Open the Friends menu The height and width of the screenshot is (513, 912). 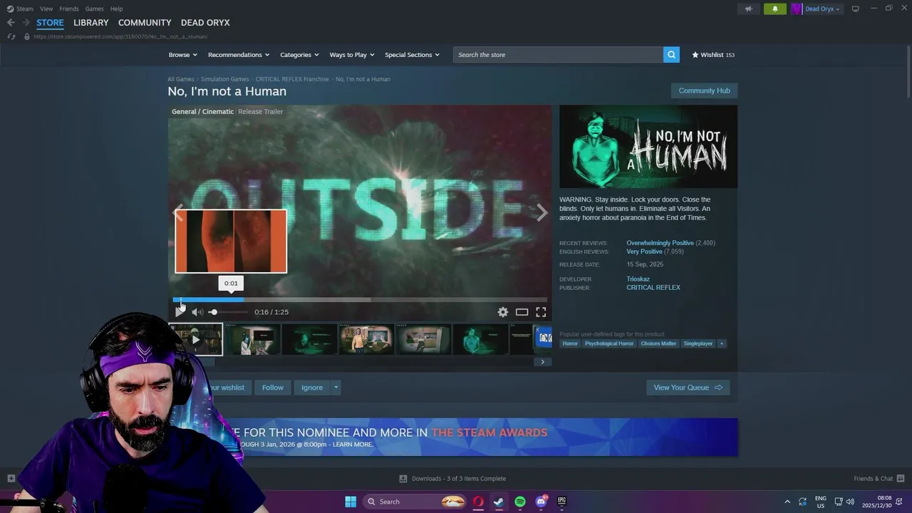pyautogui.click(x=69, y=9)
